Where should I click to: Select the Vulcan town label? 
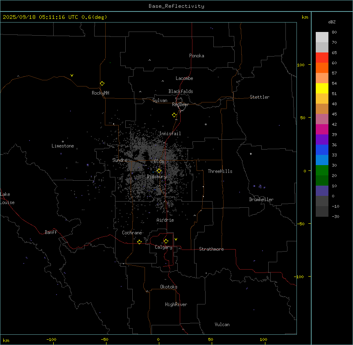click(x=222, y=325)
